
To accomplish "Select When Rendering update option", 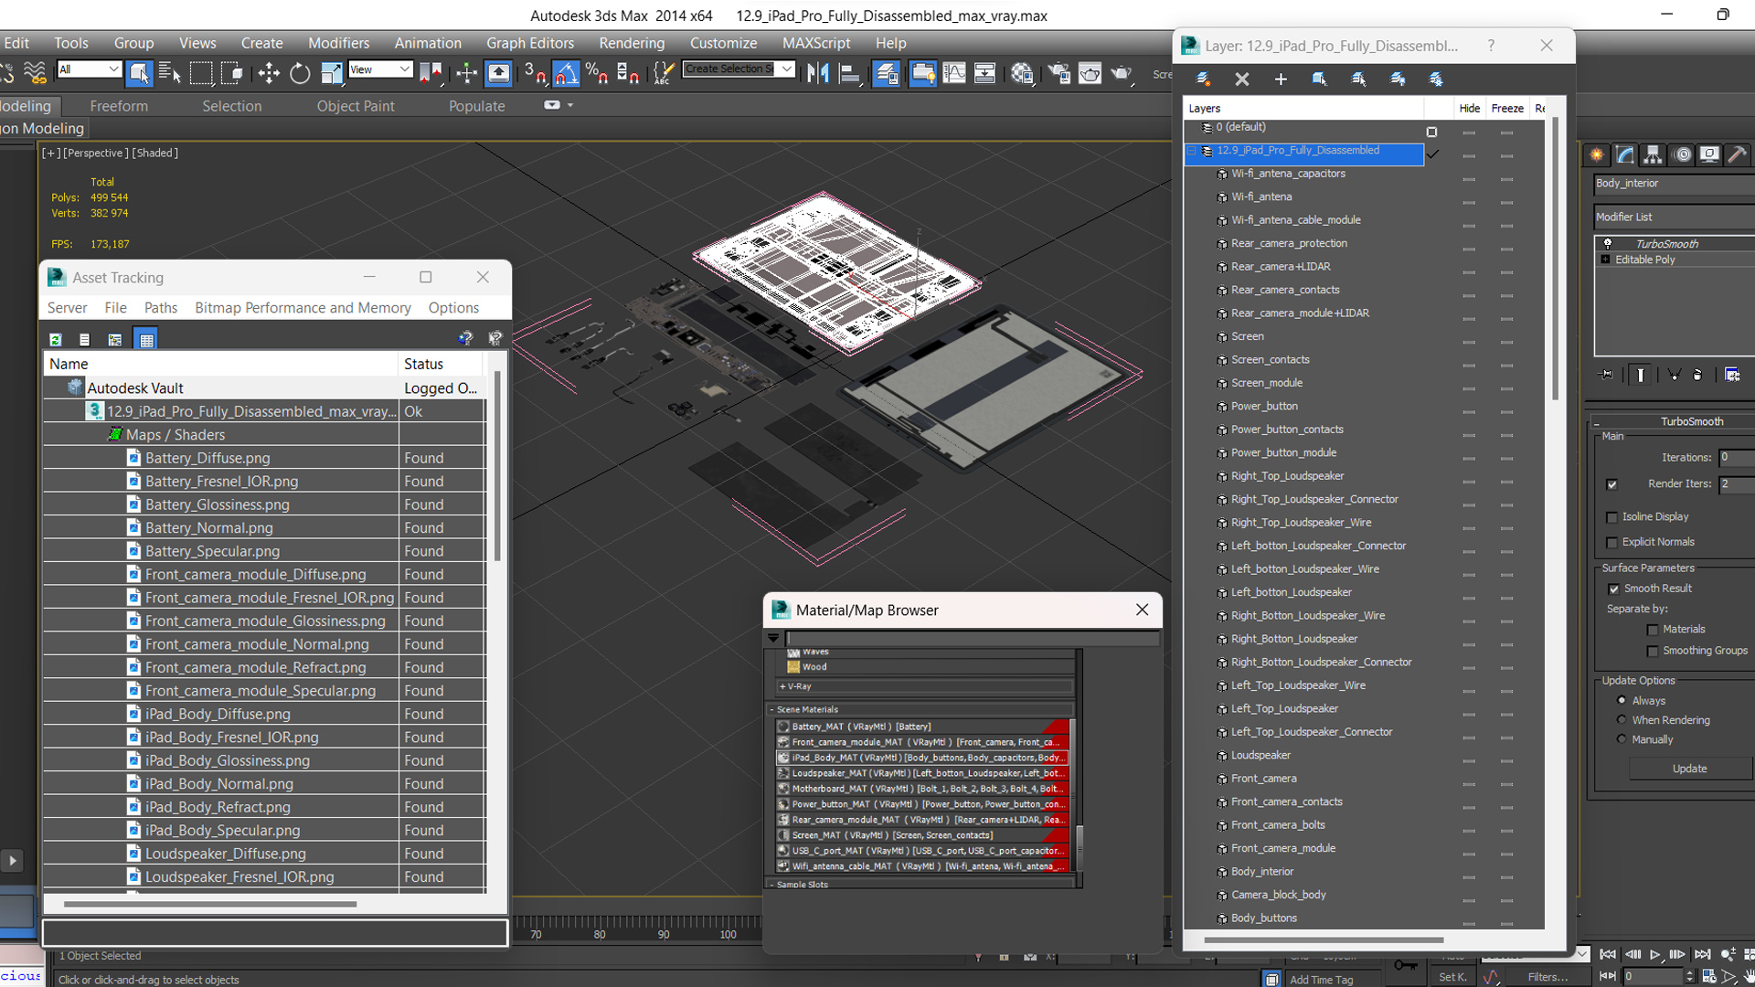I will (1622, 720).
